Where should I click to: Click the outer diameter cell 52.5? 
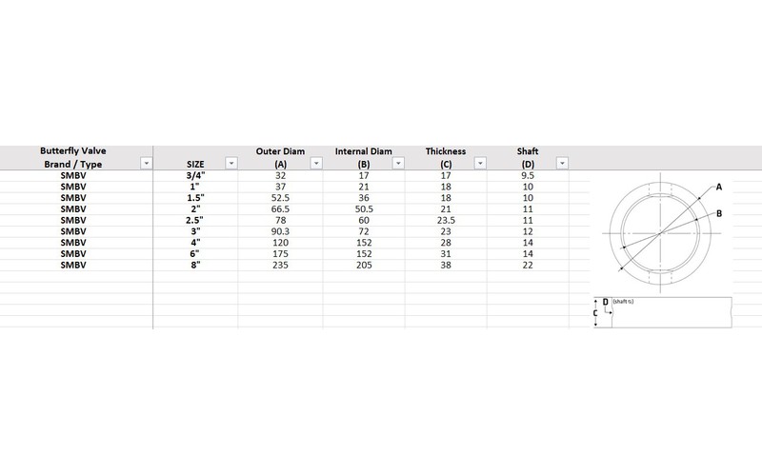coord(280,198)
